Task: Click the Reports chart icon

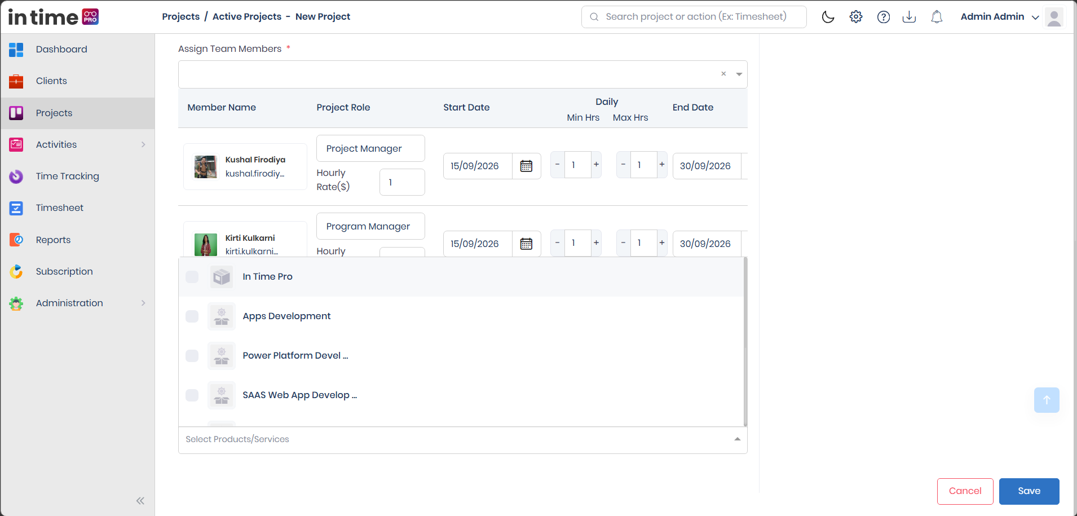Action: [16, 240]
